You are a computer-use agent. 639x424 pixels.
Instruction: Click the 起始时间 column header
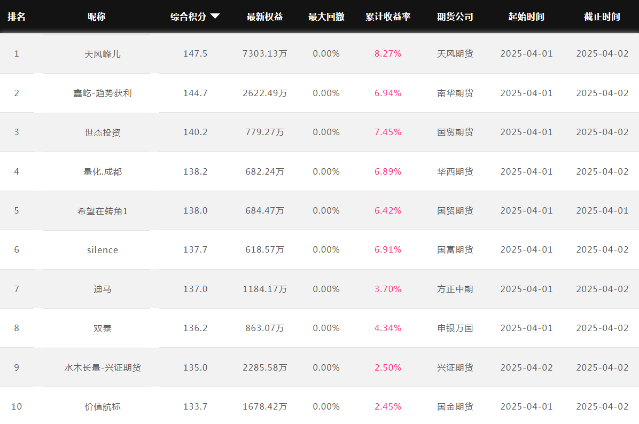(x=526, y=17)
